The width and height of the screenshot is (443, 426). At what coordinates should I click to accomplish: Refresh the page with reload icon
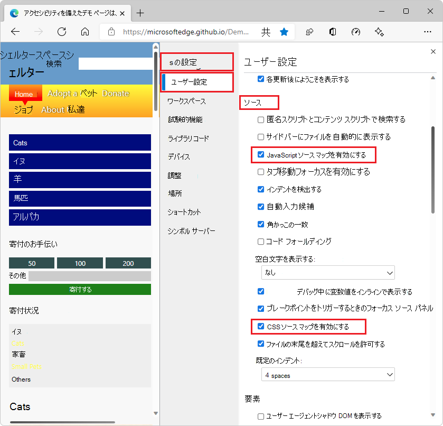62,32
